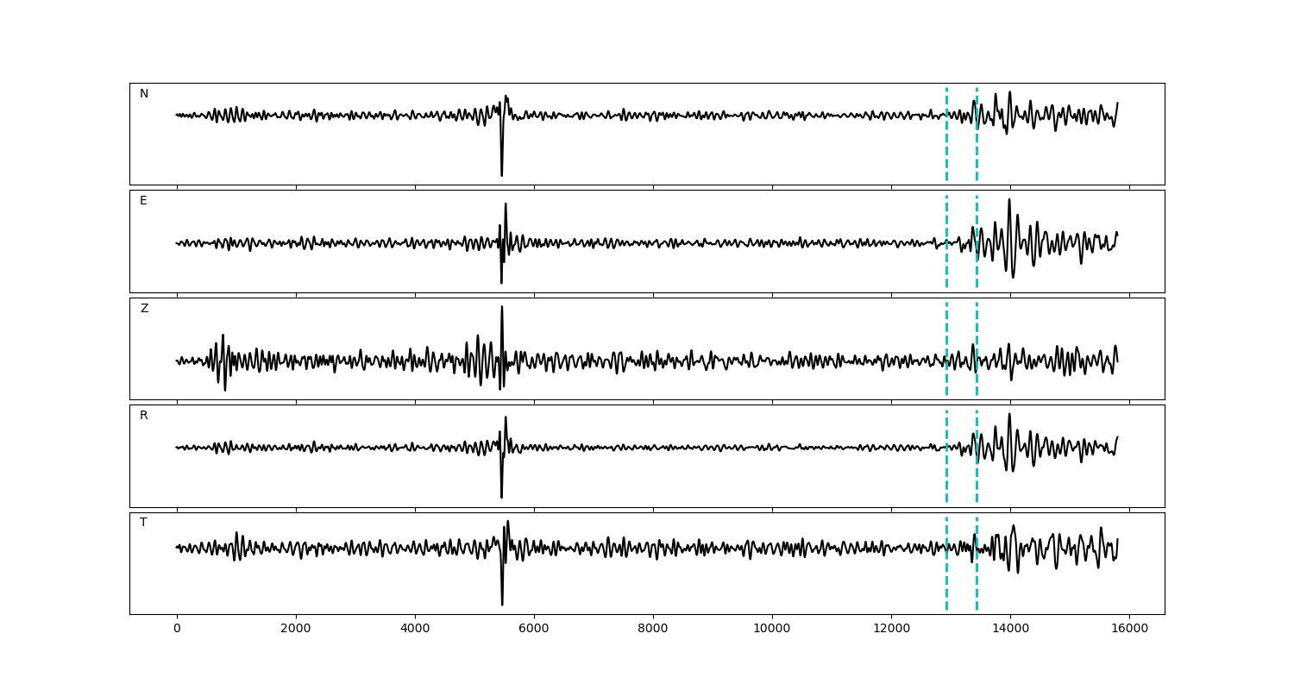Click the Z channel label
Viewport: 1294px width, 690px height.
tap(144, 309)
